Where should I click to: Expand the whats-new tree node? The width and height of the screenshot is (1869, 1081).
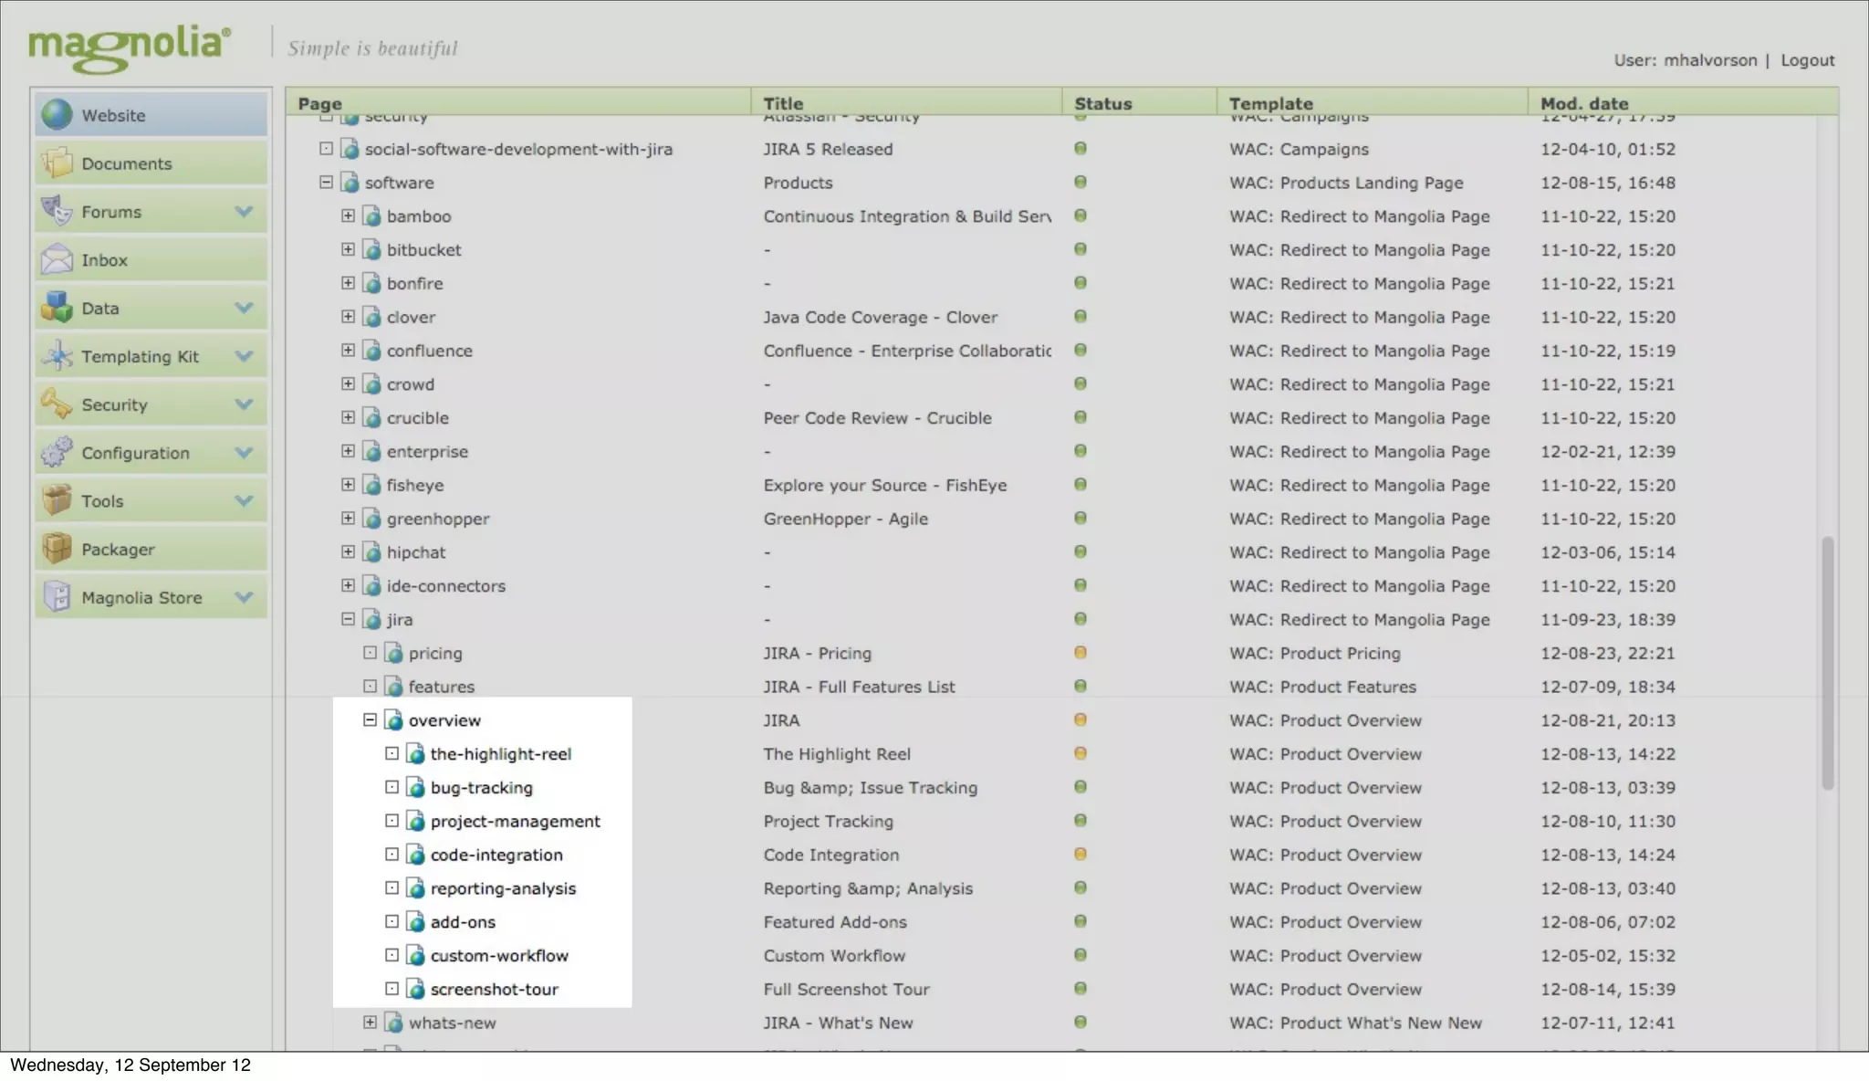[370, 1023]
